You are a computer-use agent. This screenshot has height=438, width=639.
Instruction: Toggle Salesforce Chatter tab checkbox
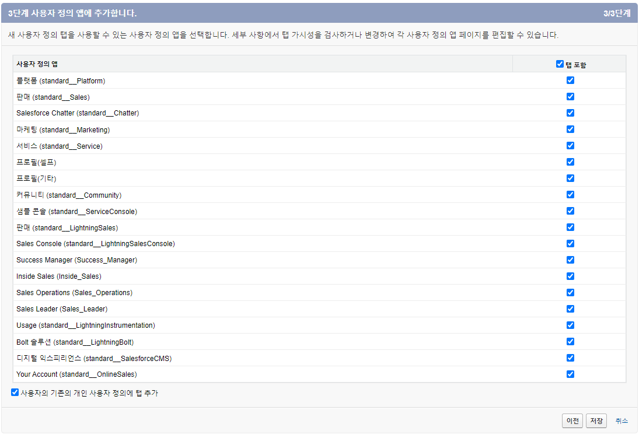point(570,113)
